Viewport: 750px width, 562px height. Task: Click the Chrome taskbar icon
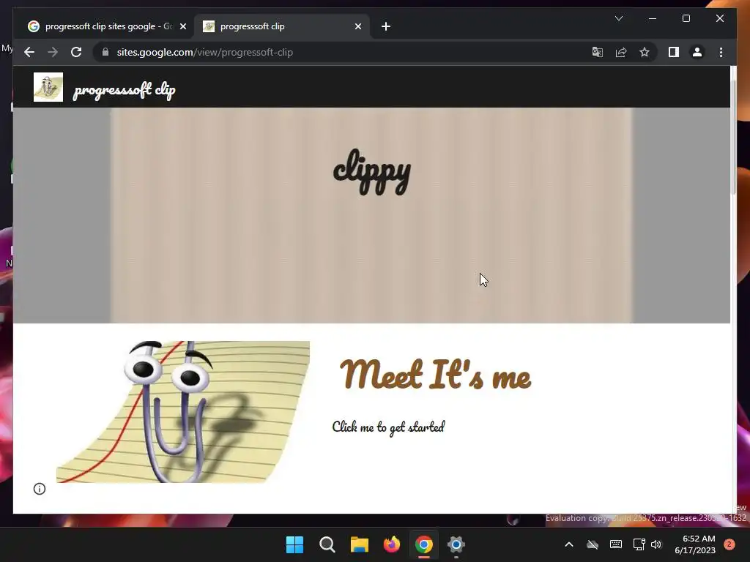424,544
